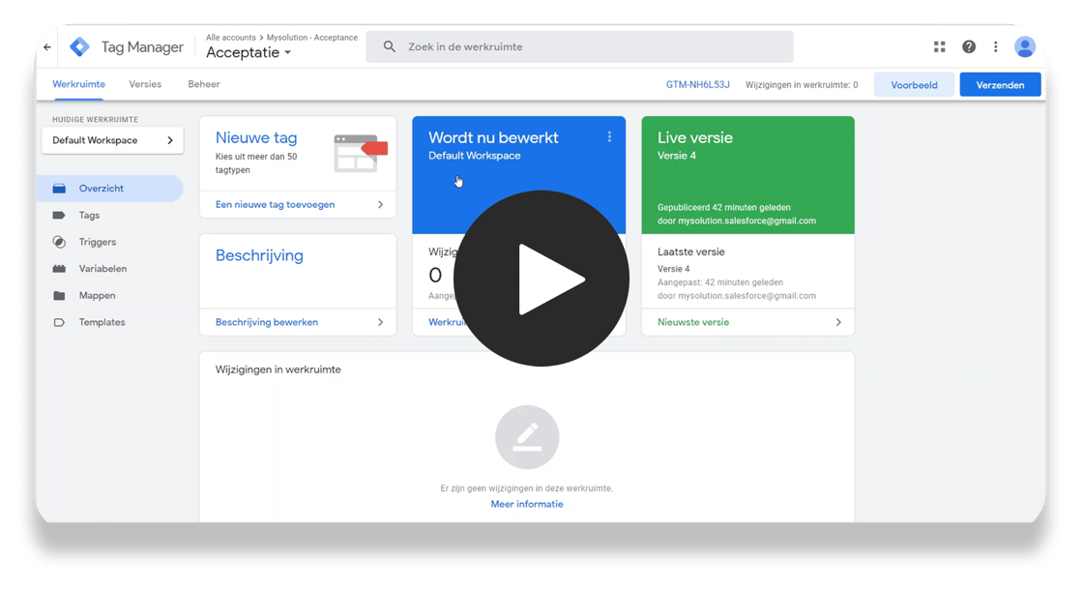Viewport: 1083px width, 589px height.
Task: Switch to the Beheer tab
Action: [x=204, y=84]
